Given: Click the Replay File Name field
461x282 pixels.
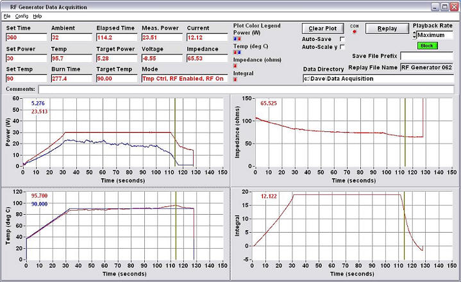Looking at the screenshot, I should (x=426, y=67).
